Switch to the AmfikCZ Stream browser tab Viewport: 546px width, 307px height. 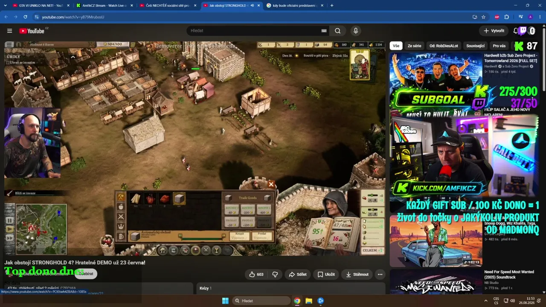(x=105, y=6)
